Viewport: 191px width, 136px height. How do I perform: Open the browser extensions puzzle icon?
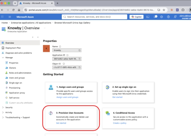[x=183, y=10]
